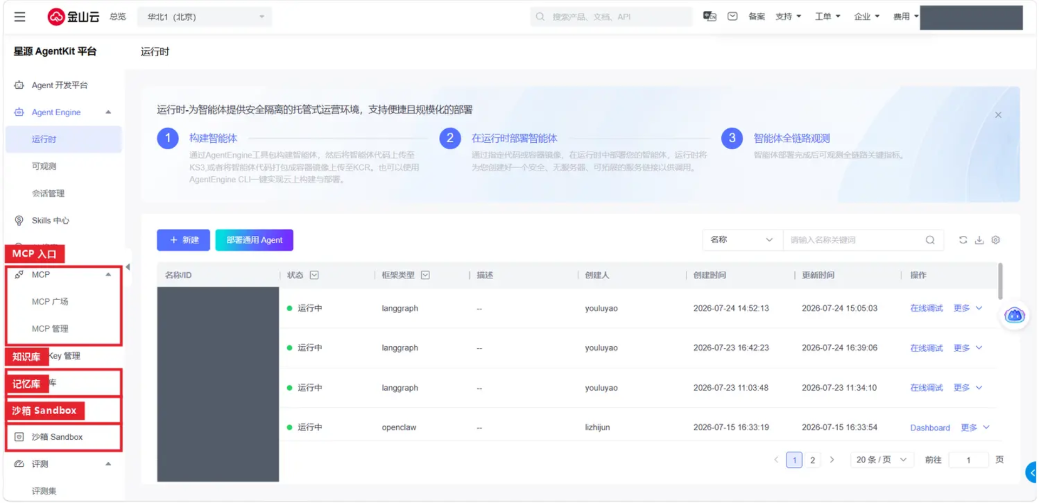Click the openclaw framework cell
The width and height of the screenshot is (1039, 503).
pyautogui.click(x=399, y=427)
